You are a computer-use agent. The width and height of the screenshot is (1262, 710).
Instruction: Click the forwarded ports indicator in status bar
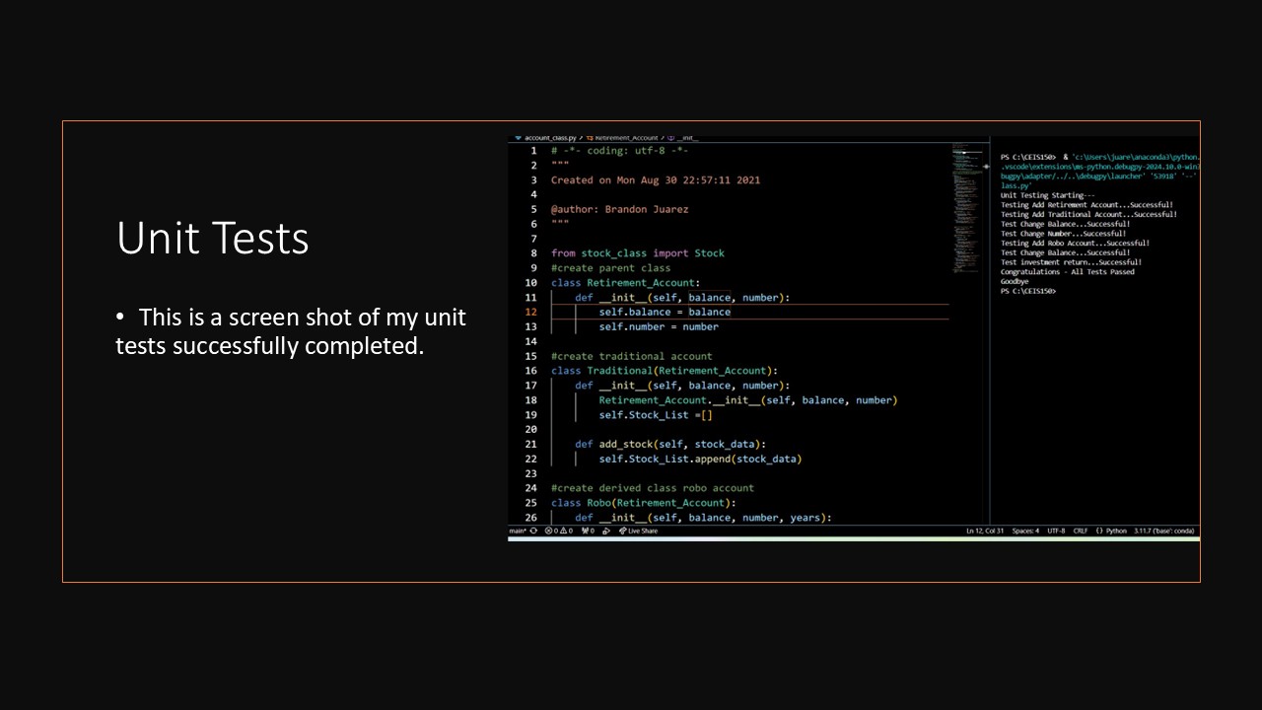pyautogui.click(x=588, y=531)
